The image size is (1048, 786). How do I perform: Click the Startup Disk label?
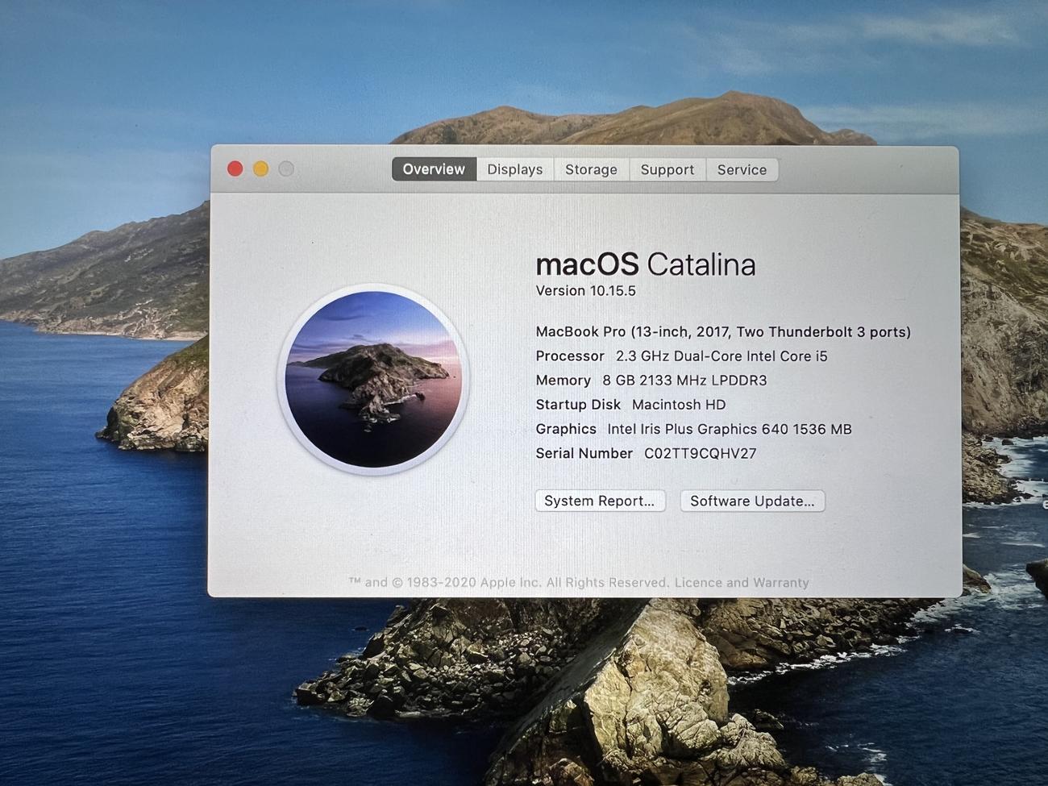(578, 405)
